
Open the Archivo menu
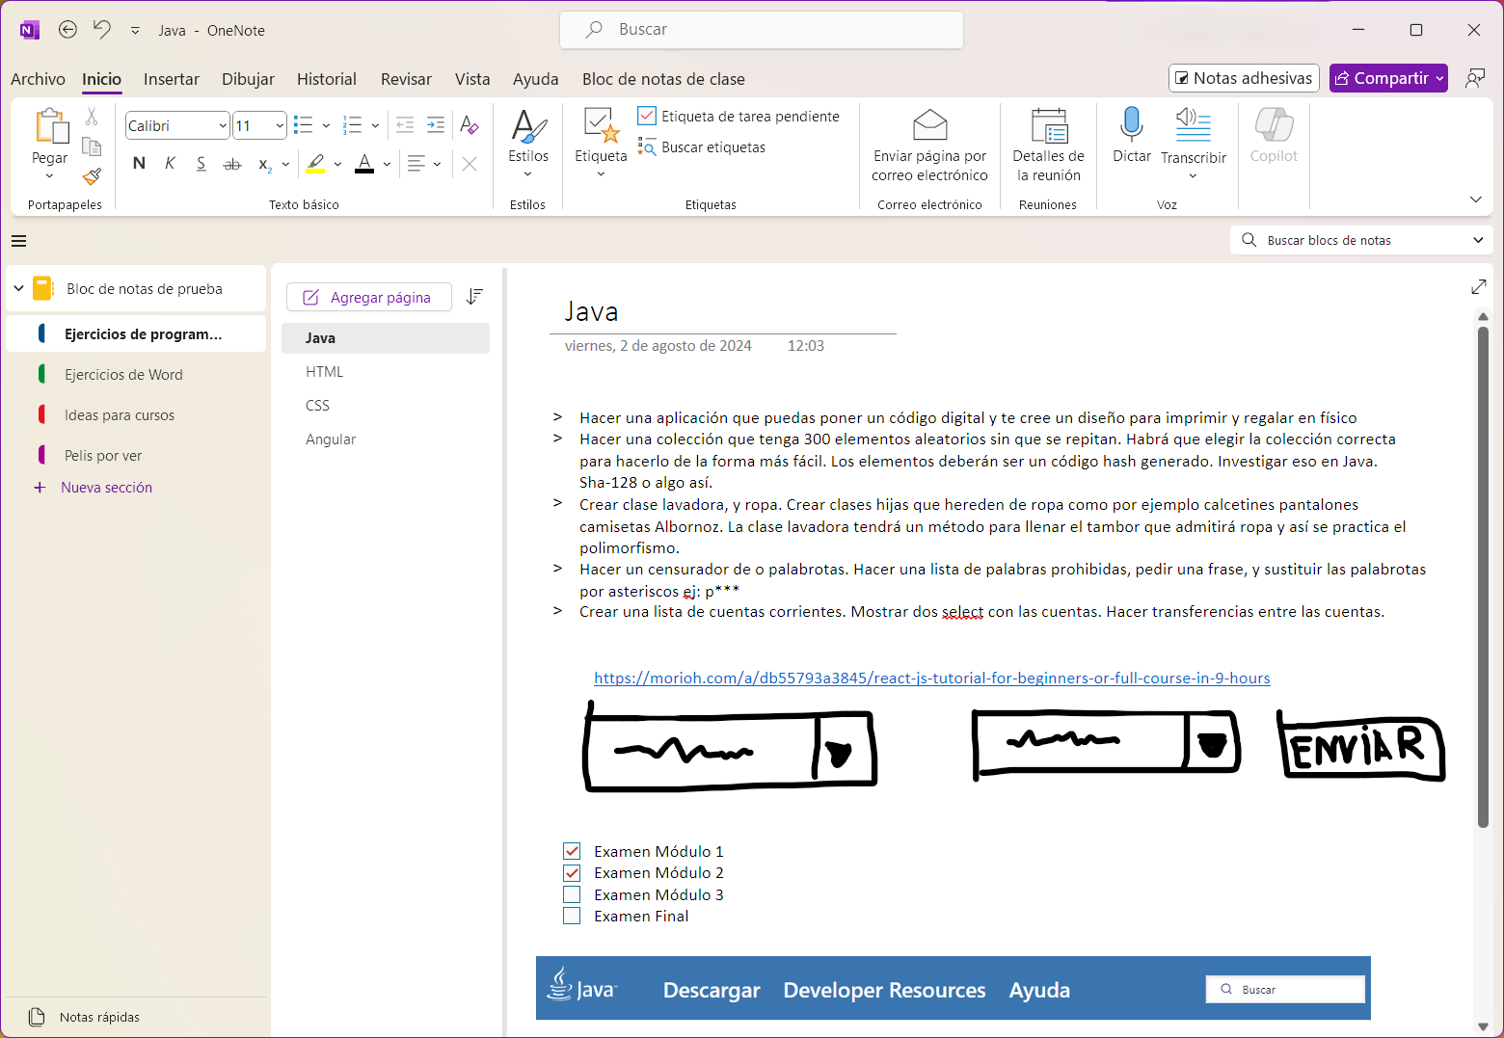point(38,79)
